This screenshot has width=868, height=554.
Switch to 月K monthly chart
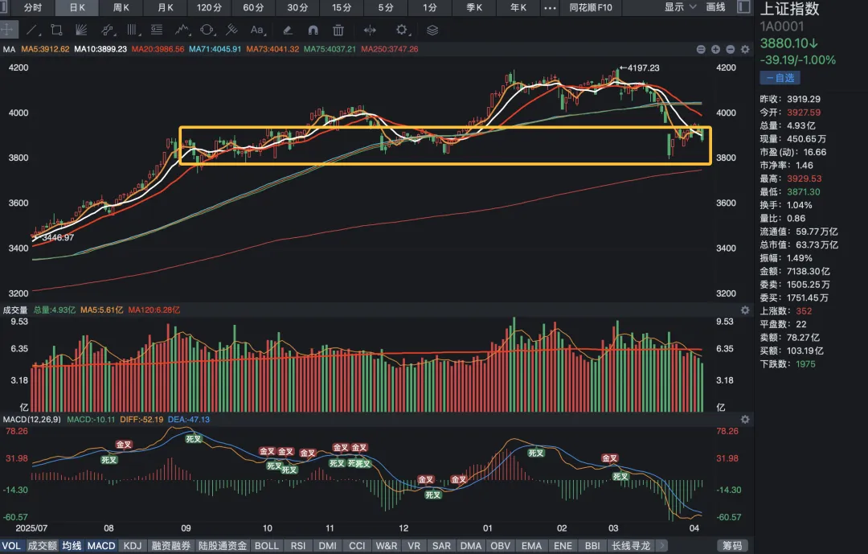pyautogui.click(x=166, y=8)
